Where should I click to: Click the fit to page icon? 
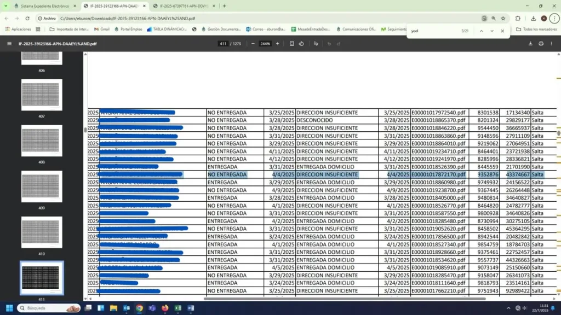[291, 43]
